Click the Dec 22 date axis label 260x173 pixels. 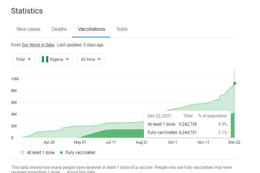point(234,142)
